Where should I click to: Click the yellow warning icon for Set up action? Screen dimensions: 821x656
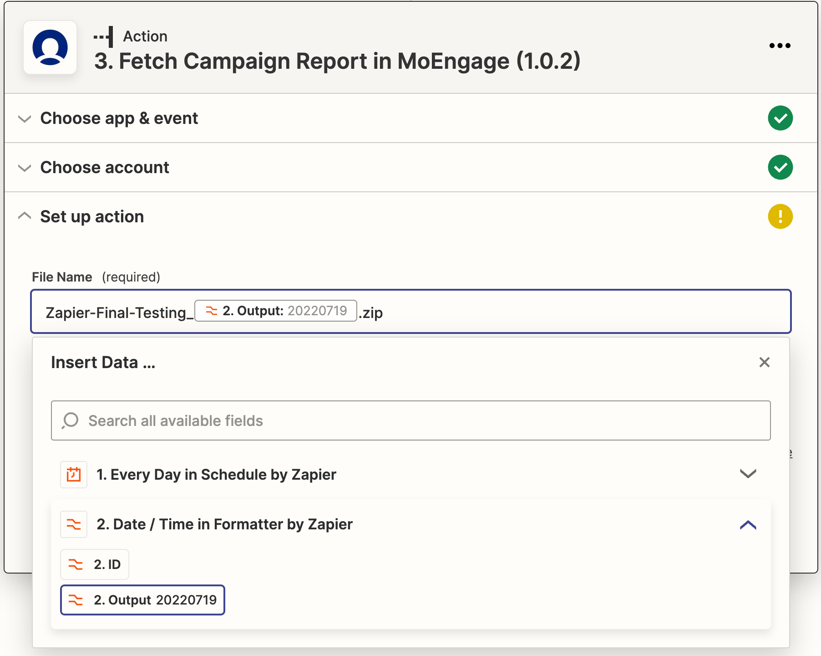(780, 216)
